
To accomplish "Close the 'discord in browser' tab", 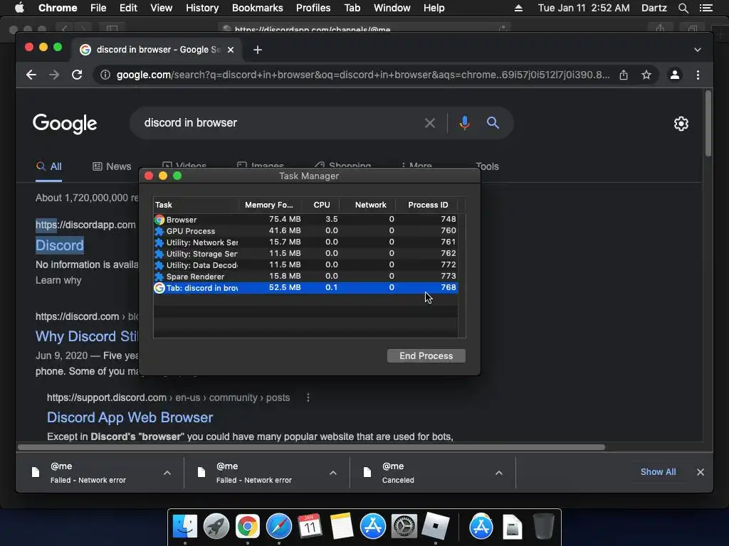I will (231, 50).
